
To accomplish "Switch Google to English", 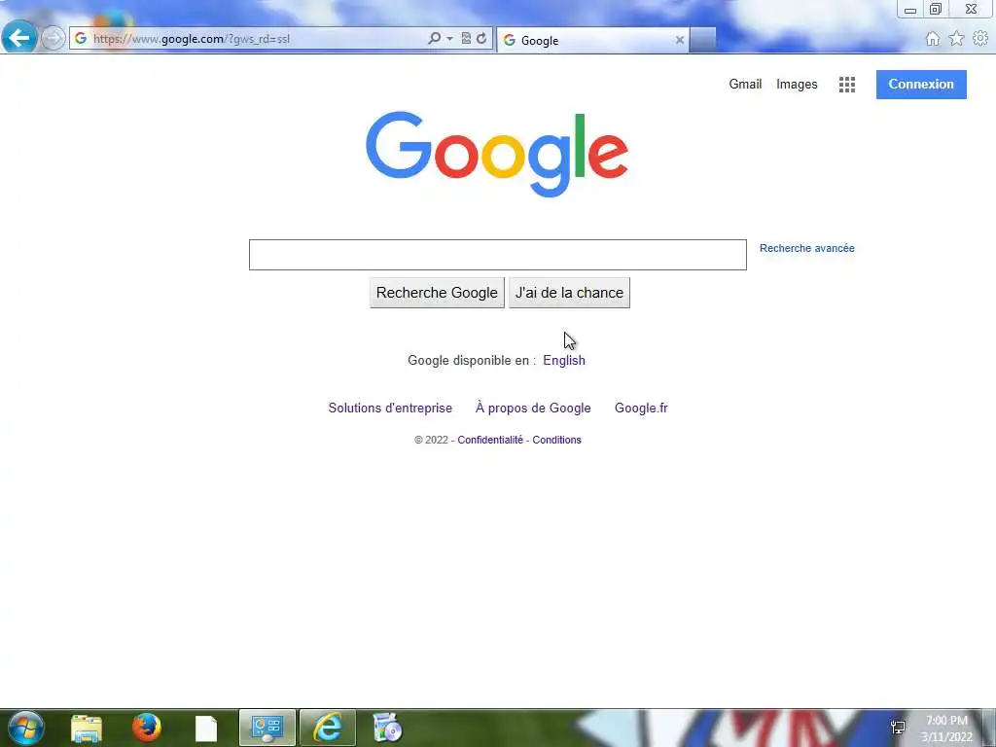I will coord(564,360).
